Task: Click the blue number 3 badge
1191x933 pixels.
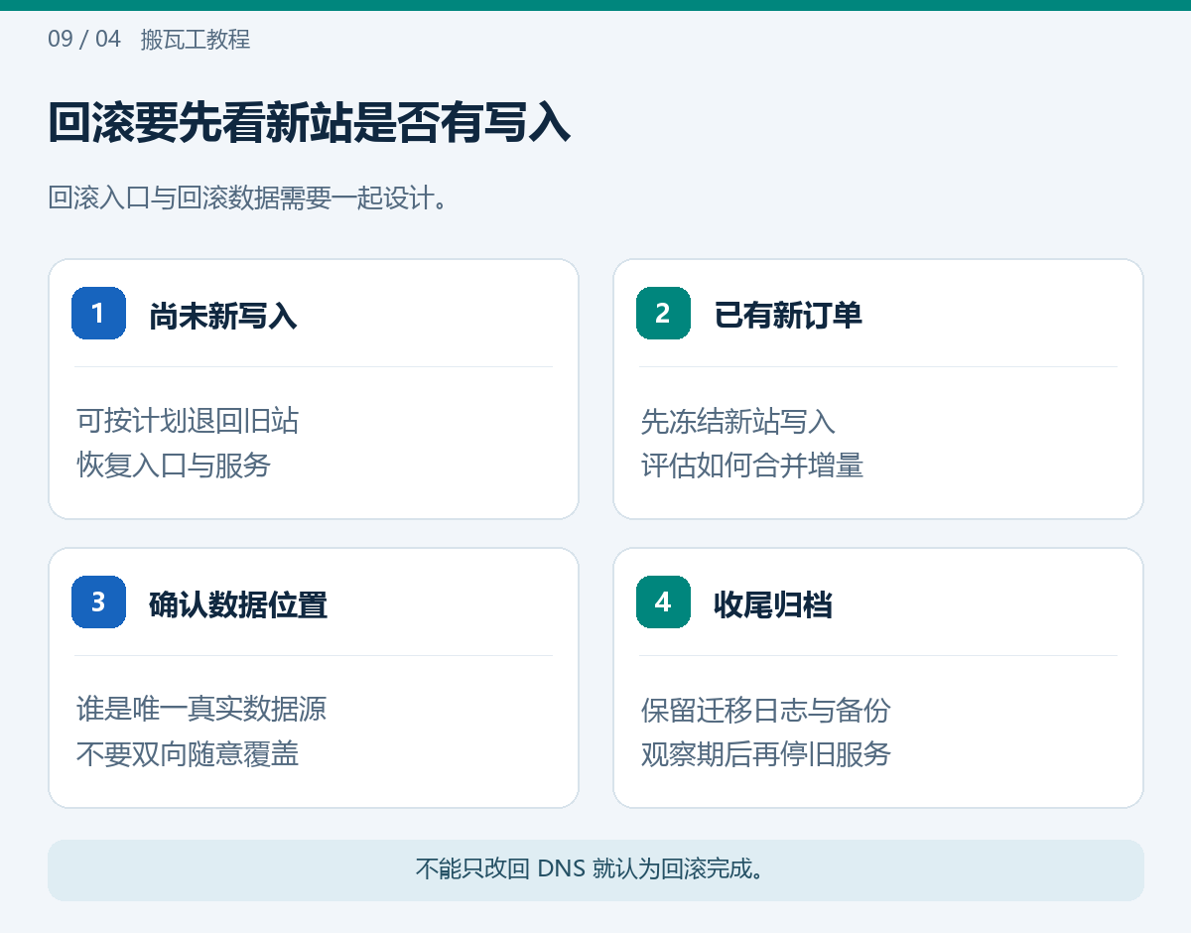Action: click(98, 601)
